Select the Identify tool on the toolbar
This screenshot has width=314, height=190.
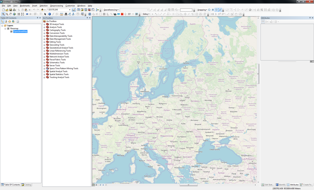[49, 14]
